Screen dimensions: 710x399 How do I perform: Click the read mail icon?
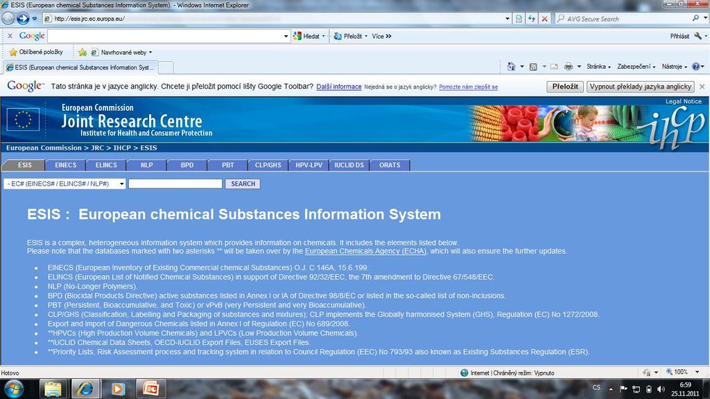click(554, 66)
